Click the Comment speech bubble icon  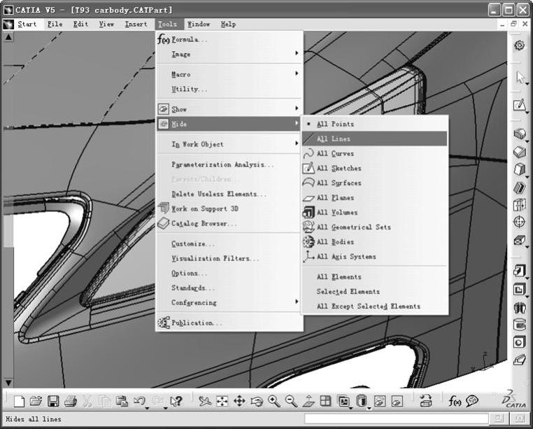pos(472,401)
